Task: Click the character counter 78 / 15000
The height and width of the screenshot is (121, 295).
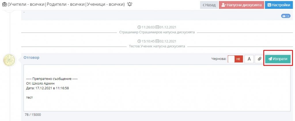Action: [33, 114]
